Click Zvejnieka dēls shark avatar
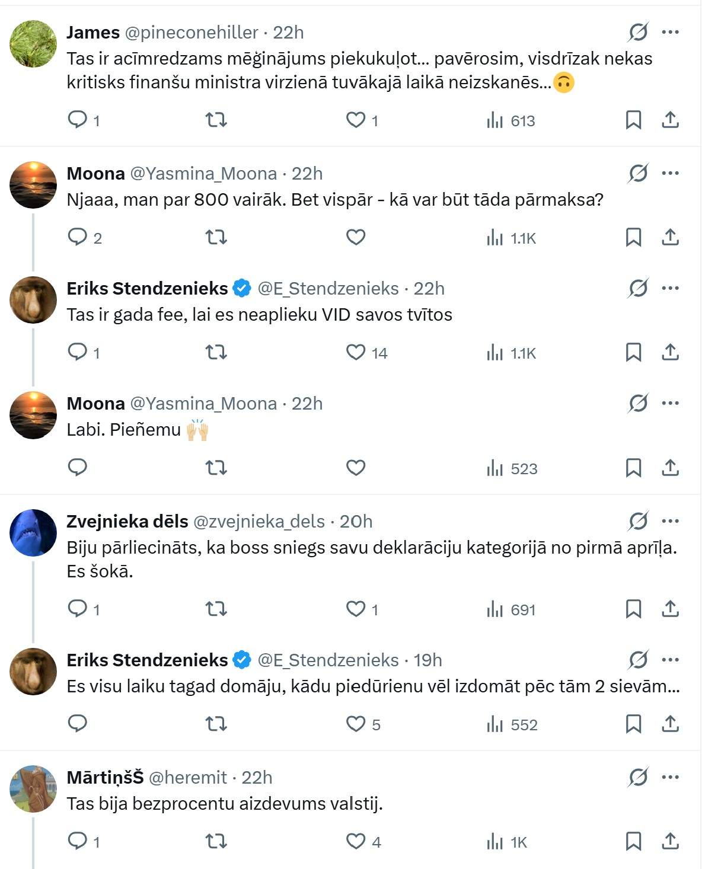 [33, 532]
